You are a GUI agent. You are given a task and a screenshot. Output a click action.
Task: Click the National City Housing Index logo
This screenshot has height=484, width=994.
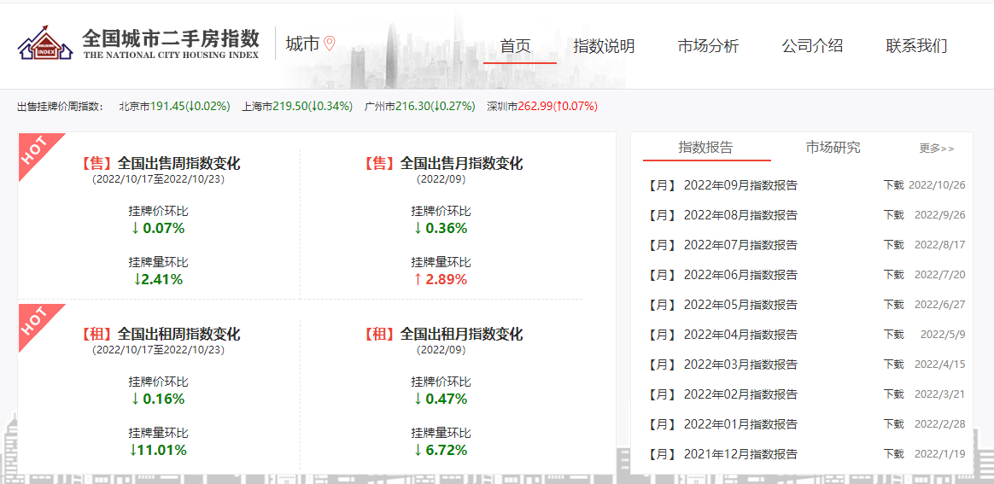(x=139, y=44)
